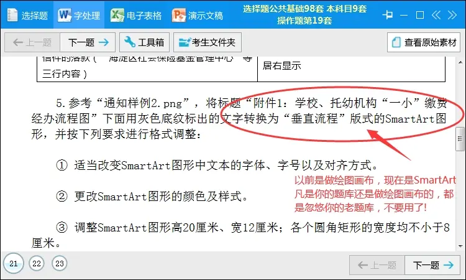The width and height of the screenshot is (466, 280).
Task: Click the greyed 上一题 top button
Action: click(32, 42)
